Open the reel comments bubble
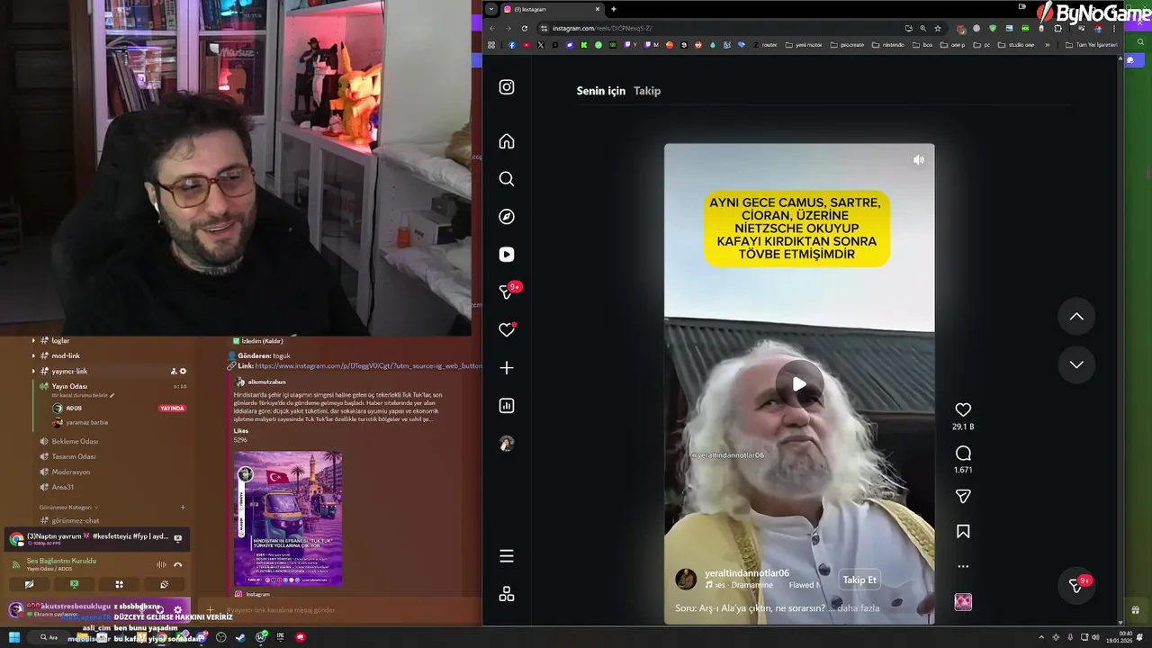The height and width of the screenshot is (648, 1152). (x=963, y=453)
